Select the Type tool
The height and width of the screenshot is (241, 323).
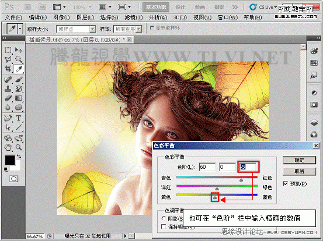coord(19,118)
